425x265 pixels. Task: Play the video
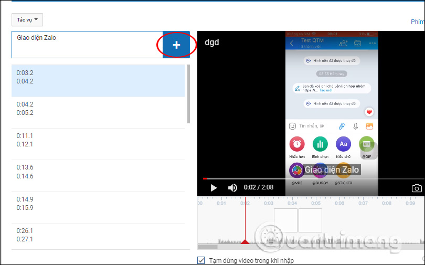(x=214, y=187)
